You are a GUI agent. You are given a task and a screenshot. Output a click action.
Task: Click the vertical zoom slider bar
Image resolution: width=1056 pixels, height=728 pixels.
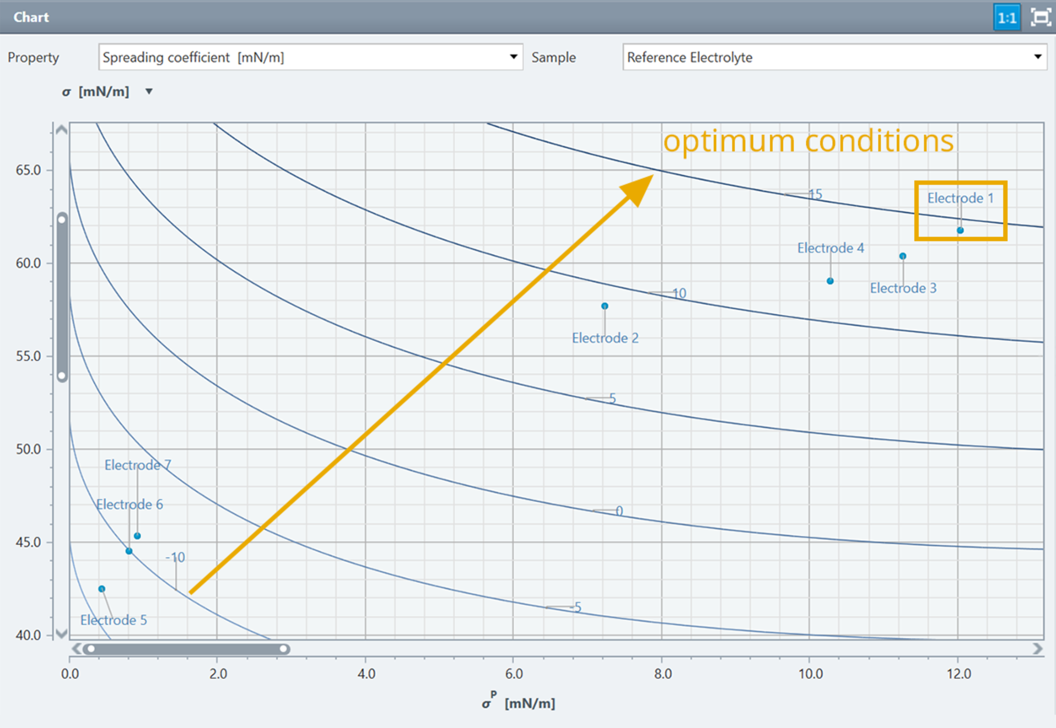point(62,297)
